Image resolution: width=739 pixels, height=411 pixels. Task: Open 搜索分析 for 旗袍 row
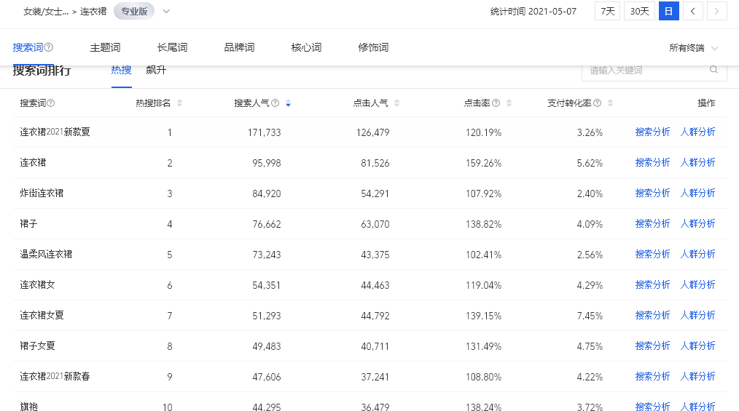[653, 407]
